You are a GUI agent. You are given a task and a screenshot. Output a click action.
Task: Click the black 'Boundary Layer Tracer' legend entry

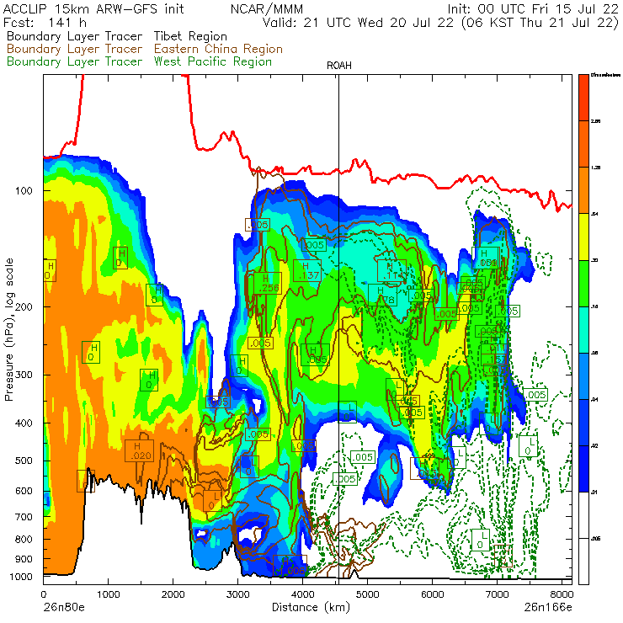tap(75, 36)
